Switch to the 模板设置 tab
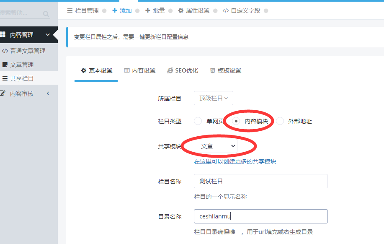The height and width of the screenshot is (244, 384). pos(229,70)
